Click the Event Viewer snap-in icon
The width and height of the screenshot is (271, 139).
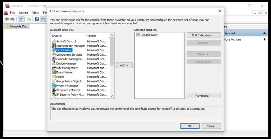pos(54,72)
